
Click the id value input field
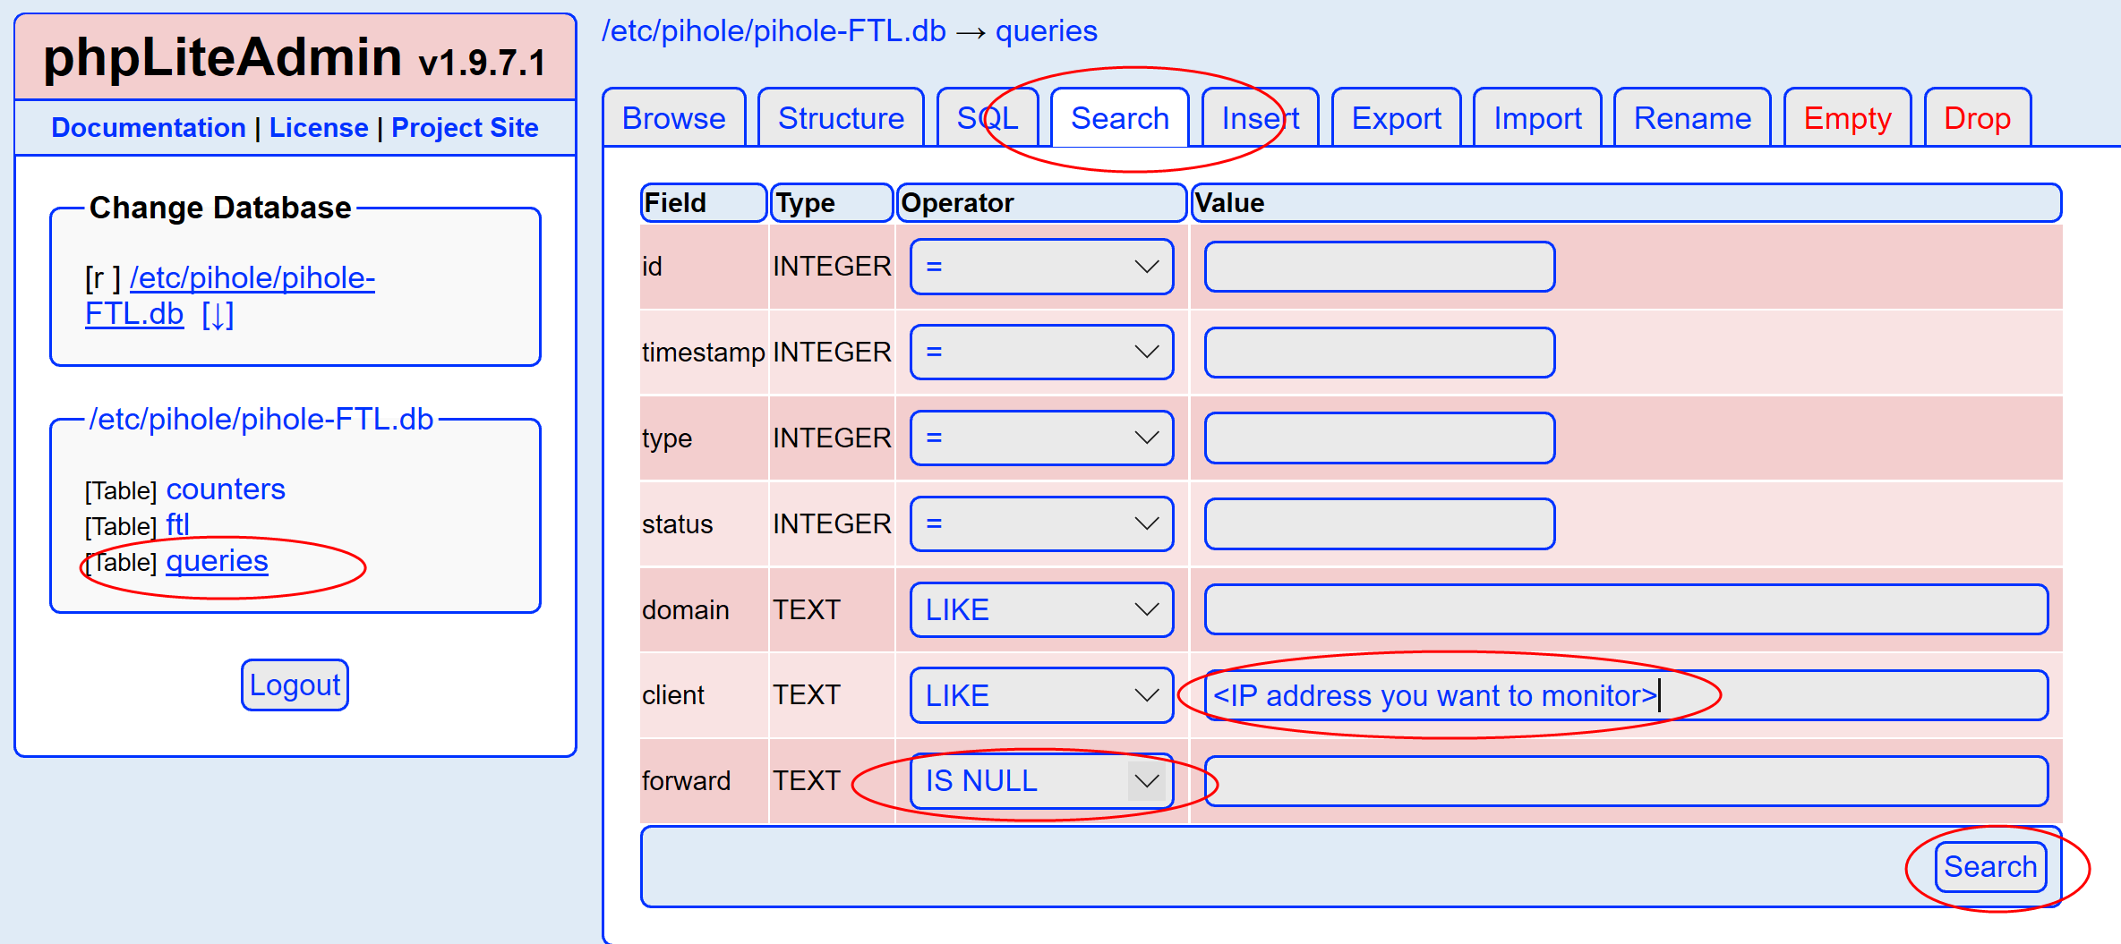tap(1379, 267)
